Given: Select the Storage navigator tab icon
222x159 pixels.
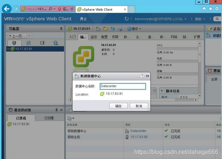Looking at the screenshot, I should [x=42, y=43].
